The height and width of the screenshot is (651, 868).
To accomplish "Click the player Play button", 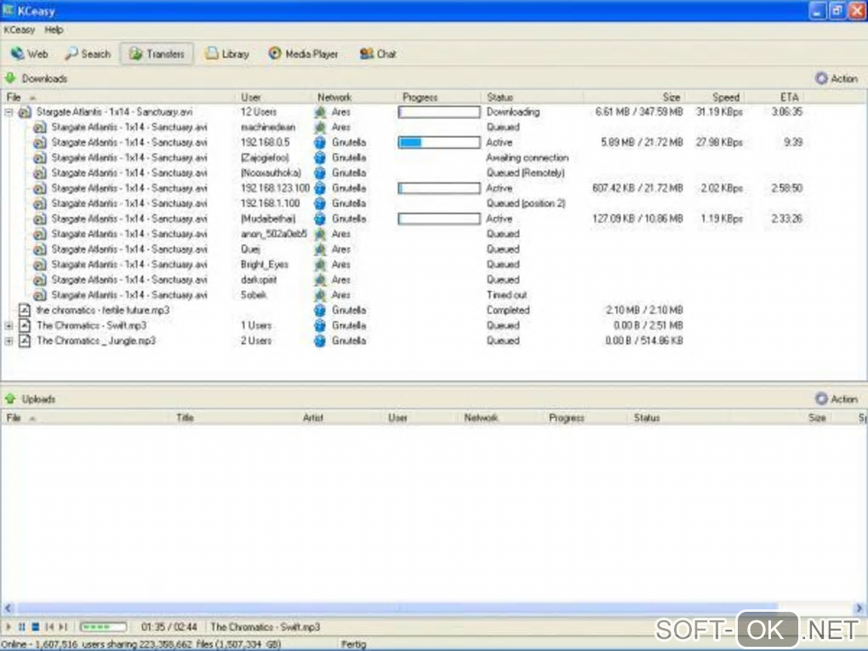I will tap(9, 626).
